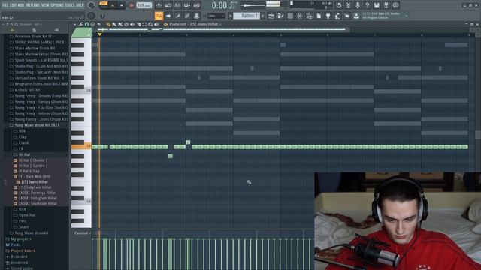Click the tempo field
This screenshot has height=270, width=481.
144,5
